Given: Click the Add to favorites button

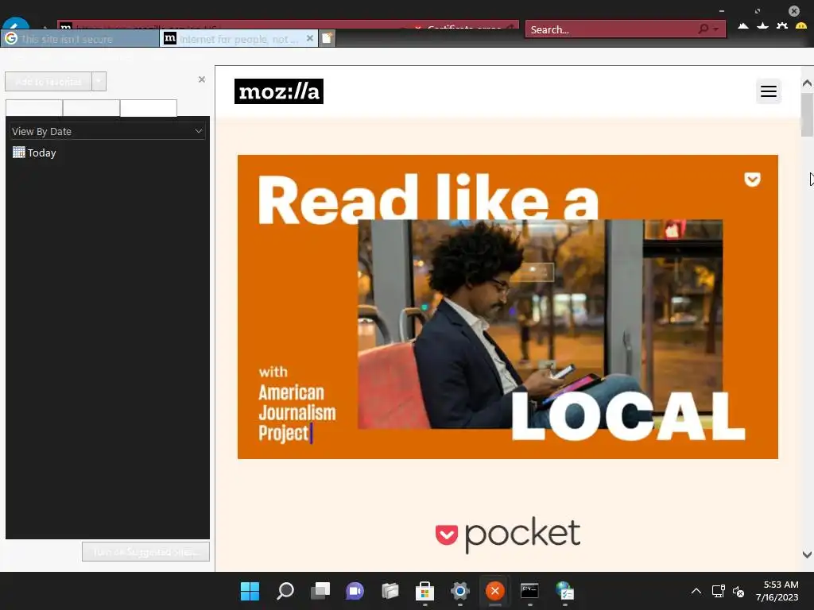Looking at the screenshot, I should pyautogui.click(x=48, y=82).
